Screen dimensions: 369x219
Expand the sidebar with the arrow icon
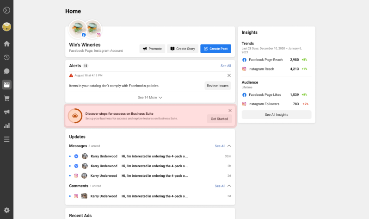[6, 10]
